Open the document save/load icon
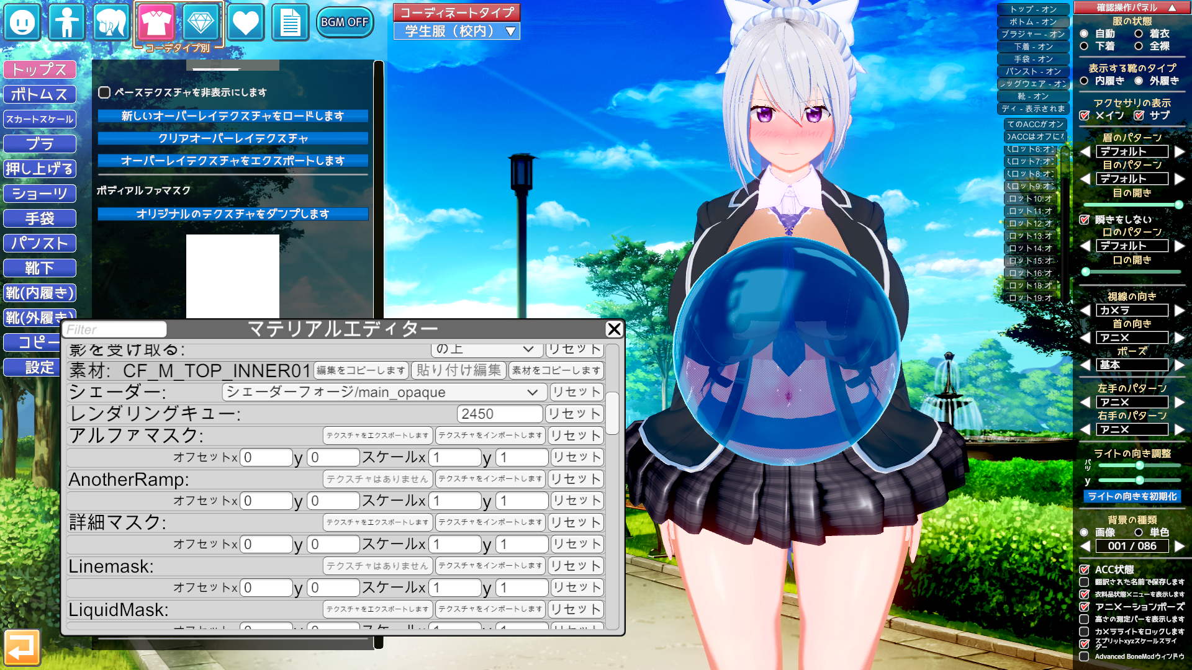Viewport: 1192px width, 670px height. click(290, 23)
